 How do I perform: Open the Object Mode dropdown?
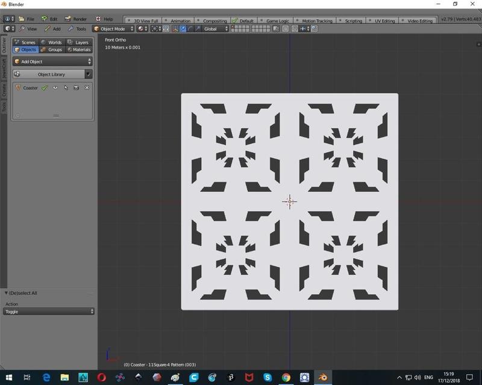click(113, 29)
